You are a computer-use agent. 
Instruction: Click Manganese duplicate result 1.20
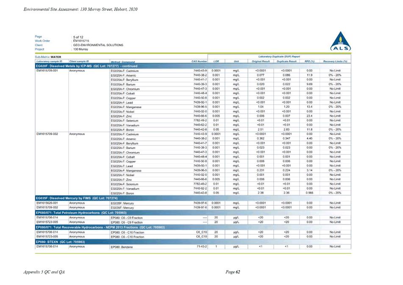[286, 107]
